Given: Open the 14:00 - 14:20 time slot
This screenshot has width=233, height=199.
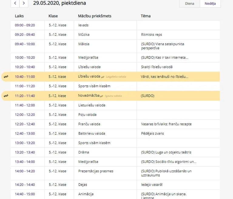Looking at the screenshot, I should click(x=25, y=171).
